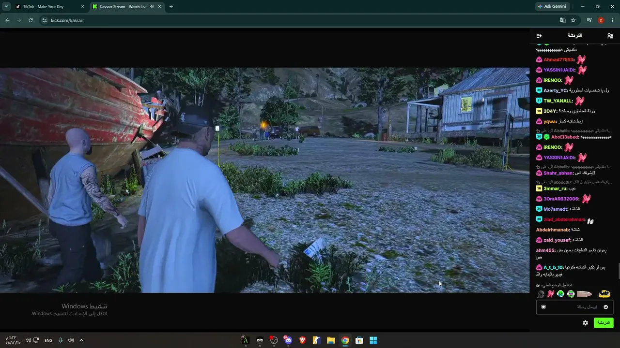Open Mo7amedt's chat profile
The image size is (620, 348).
tap(555, 209)
